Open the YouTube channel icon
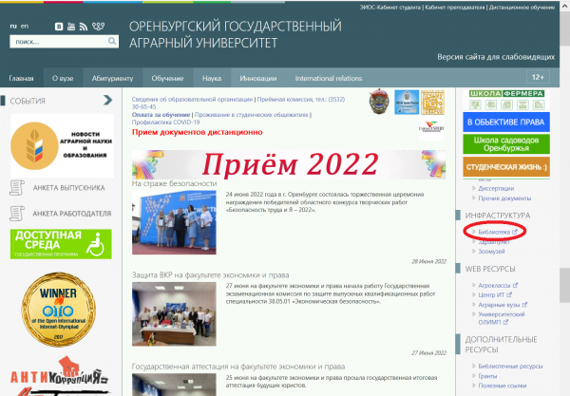The width and height of the screenshot is (570, 396). (x=71, y=27)
